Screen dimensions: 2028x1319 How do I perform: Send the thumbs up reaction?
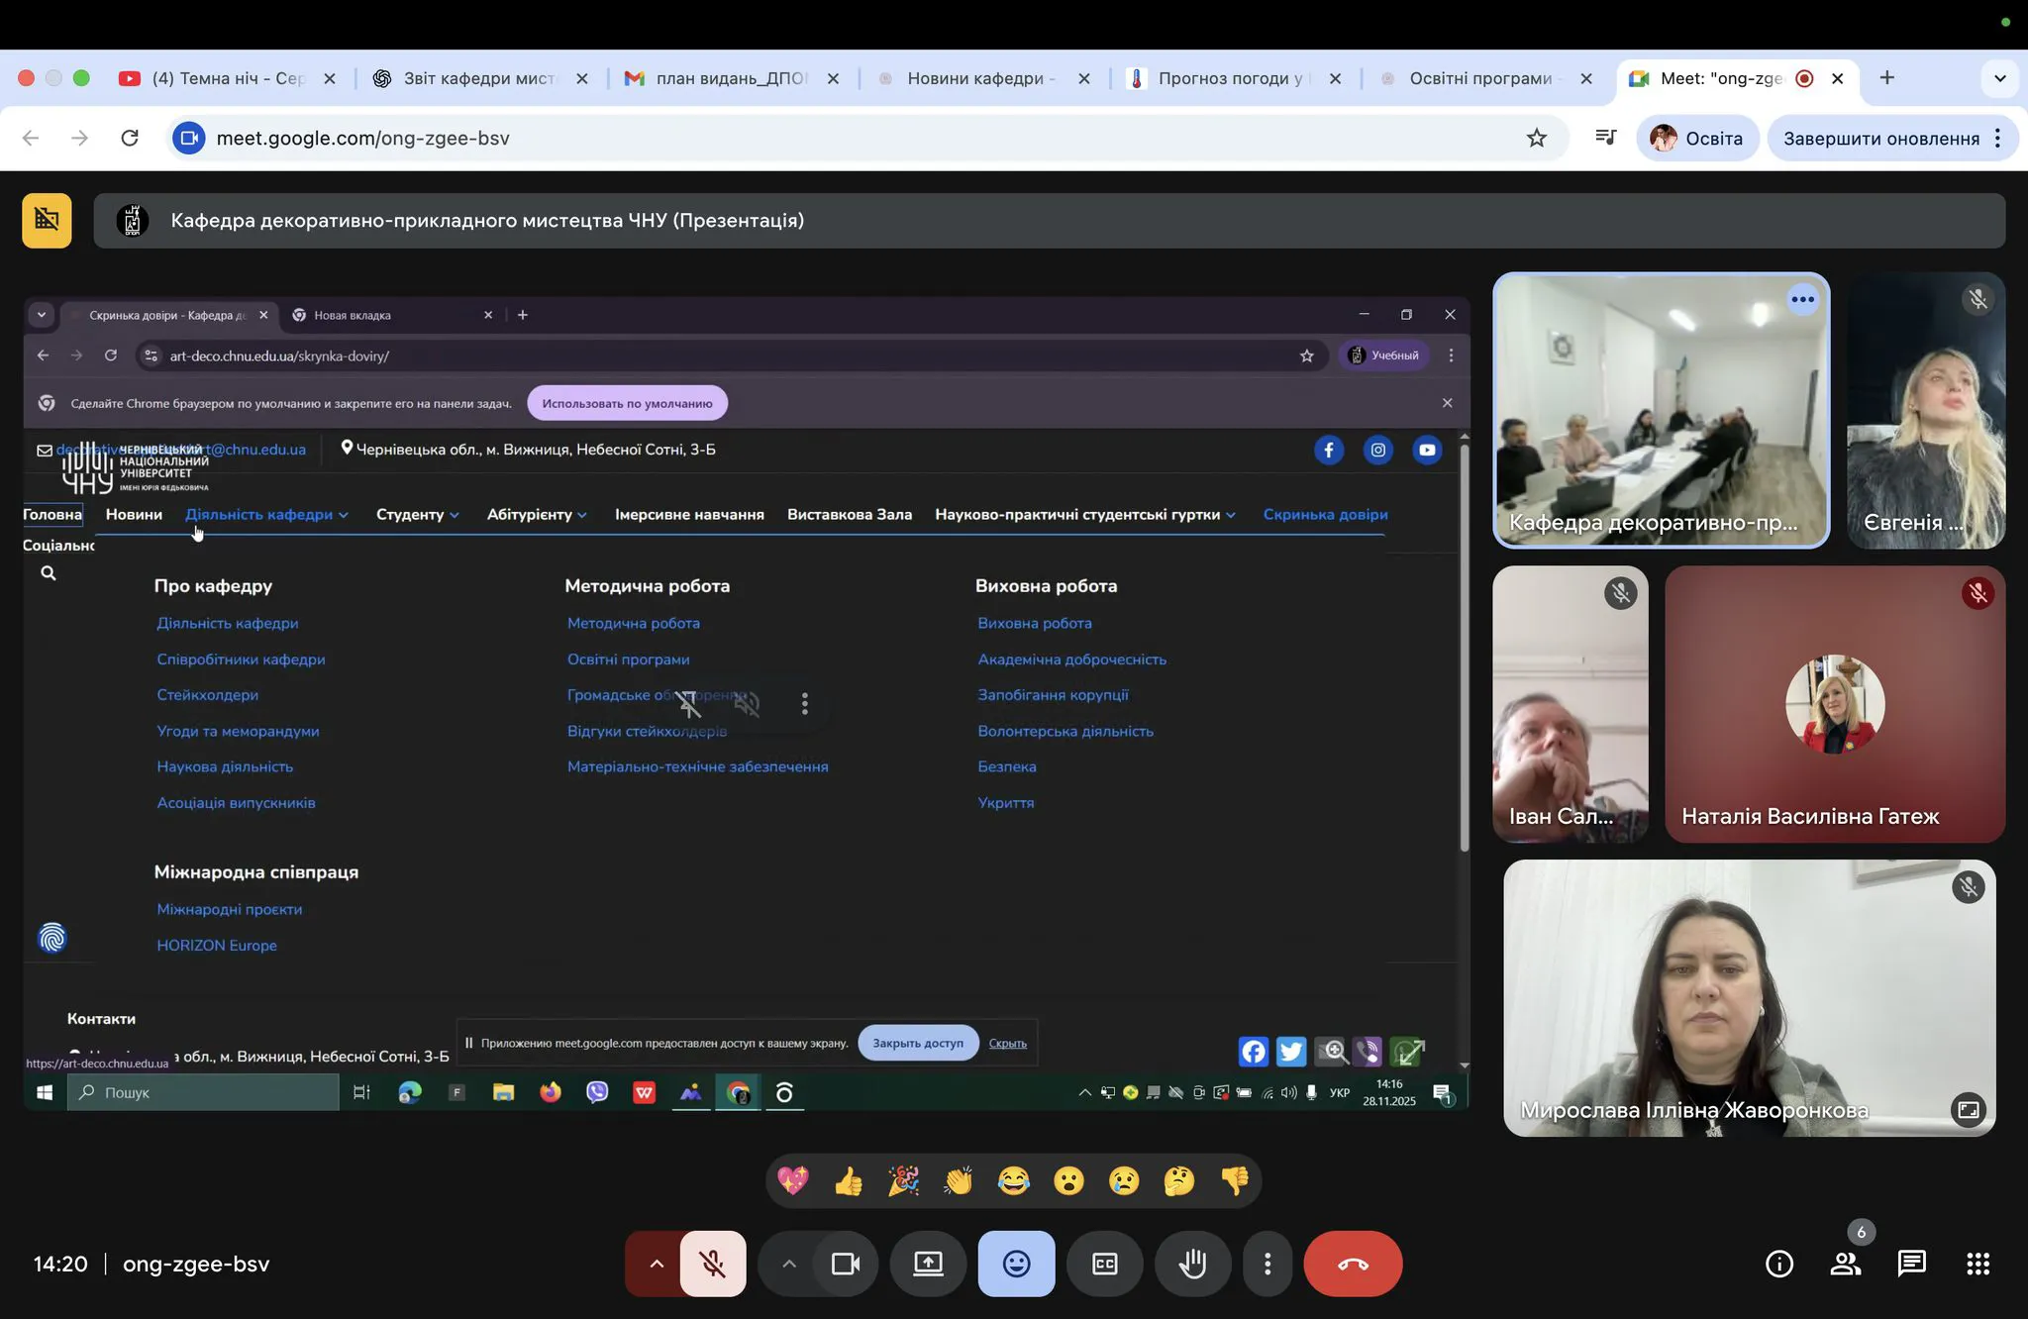tap(848, 1180)
